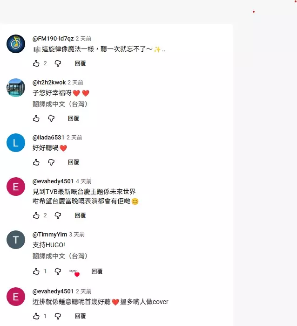The height and width of the screenshot is (326, 297).
Task: Reply to the @FM190-ld7qz comment
Action: click(x=80, y=63)
